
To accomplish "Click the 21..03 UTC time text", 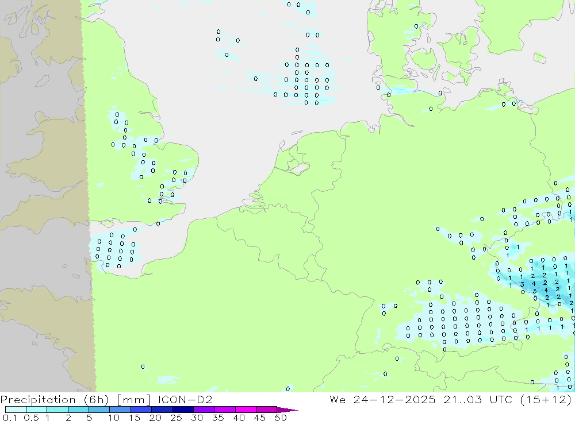I will [x=477, y=399].
